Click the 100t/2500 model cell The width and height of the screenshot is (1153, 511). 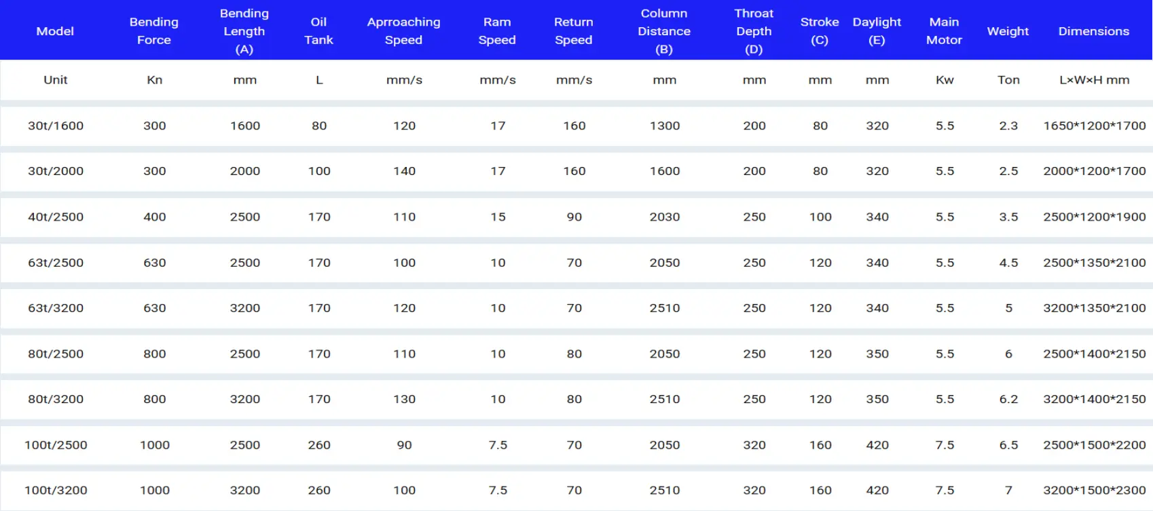[56, 445]
